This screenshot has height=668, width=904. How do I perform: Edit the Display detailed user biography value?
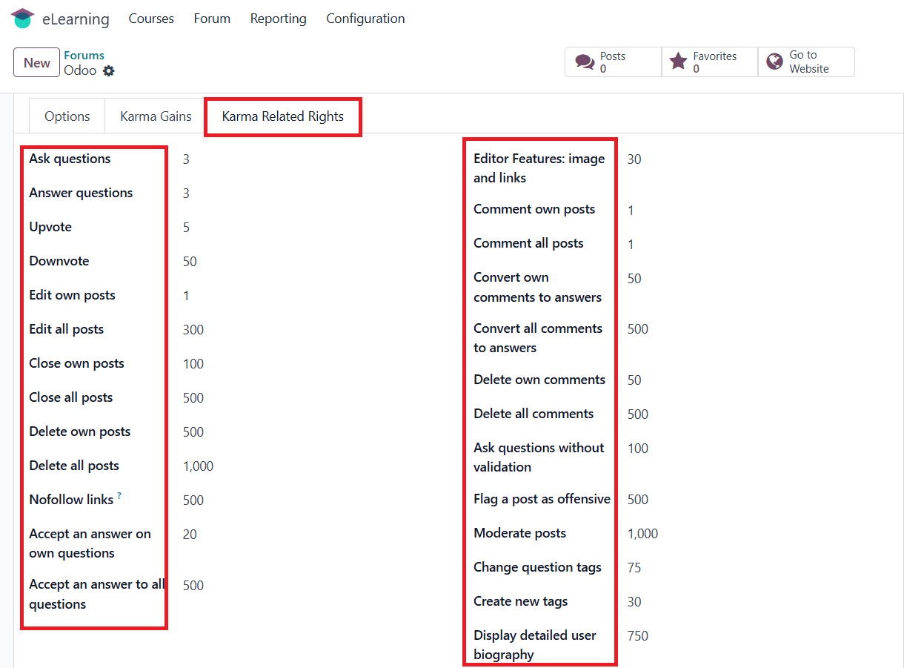point(756,636)
